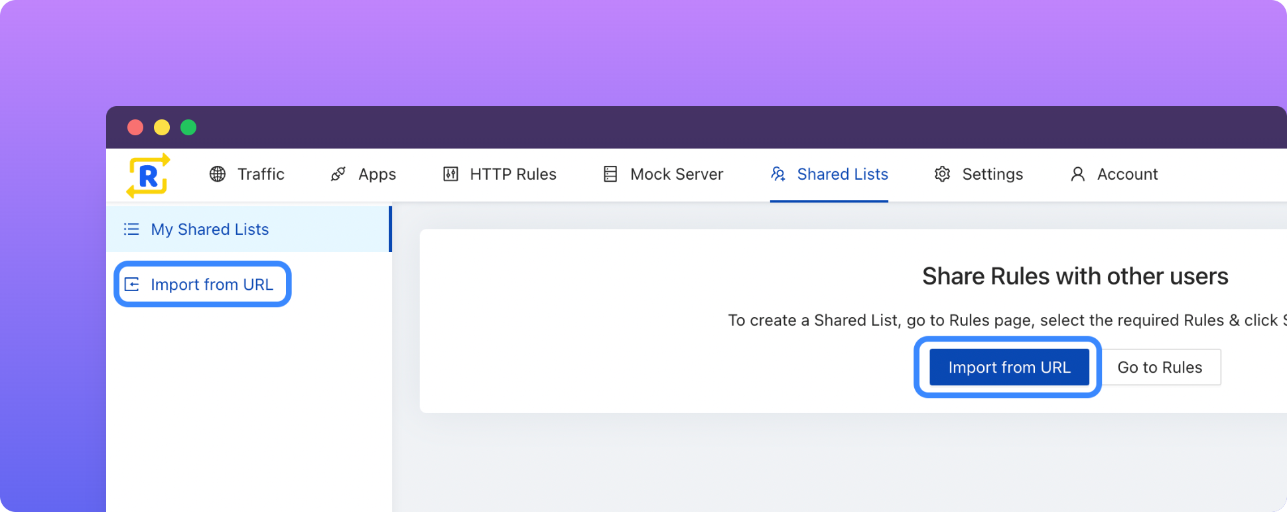Screen dimensions: 1287x512
Task: Click the person icon beside Account
Action: [1078, 174]
